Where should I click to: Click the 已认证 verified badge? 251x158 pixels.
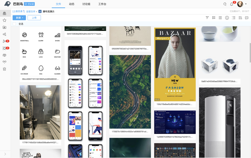(29, 4)
